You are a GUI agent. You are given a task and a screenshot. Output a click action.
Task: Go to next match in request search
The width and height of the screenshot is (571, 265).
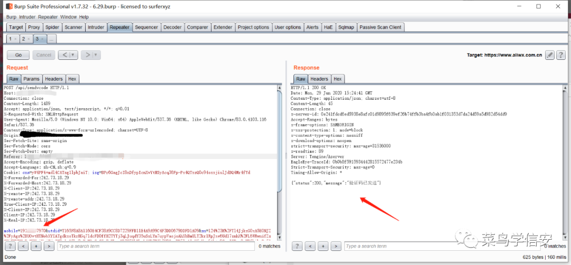(49, 247)
